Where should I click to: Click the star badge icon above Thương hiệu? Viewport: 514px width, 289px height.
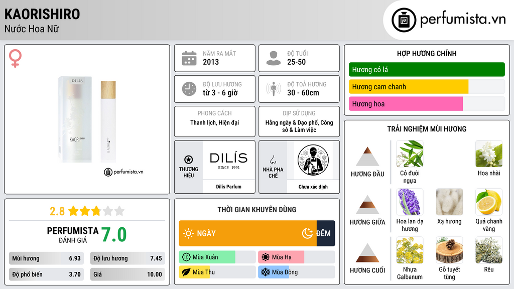click(189, 160)
